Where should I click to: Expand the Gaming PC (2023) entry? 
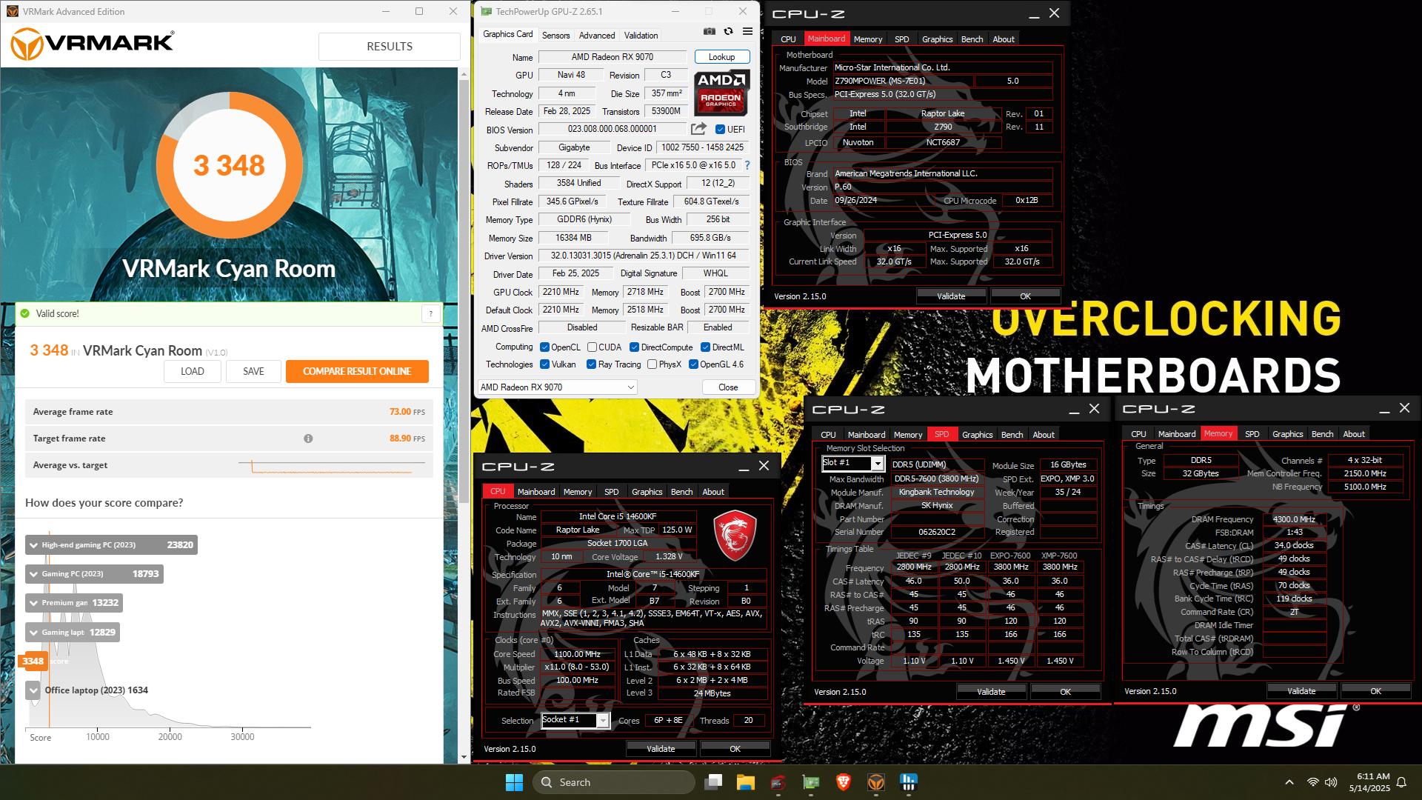click(33, 574)
